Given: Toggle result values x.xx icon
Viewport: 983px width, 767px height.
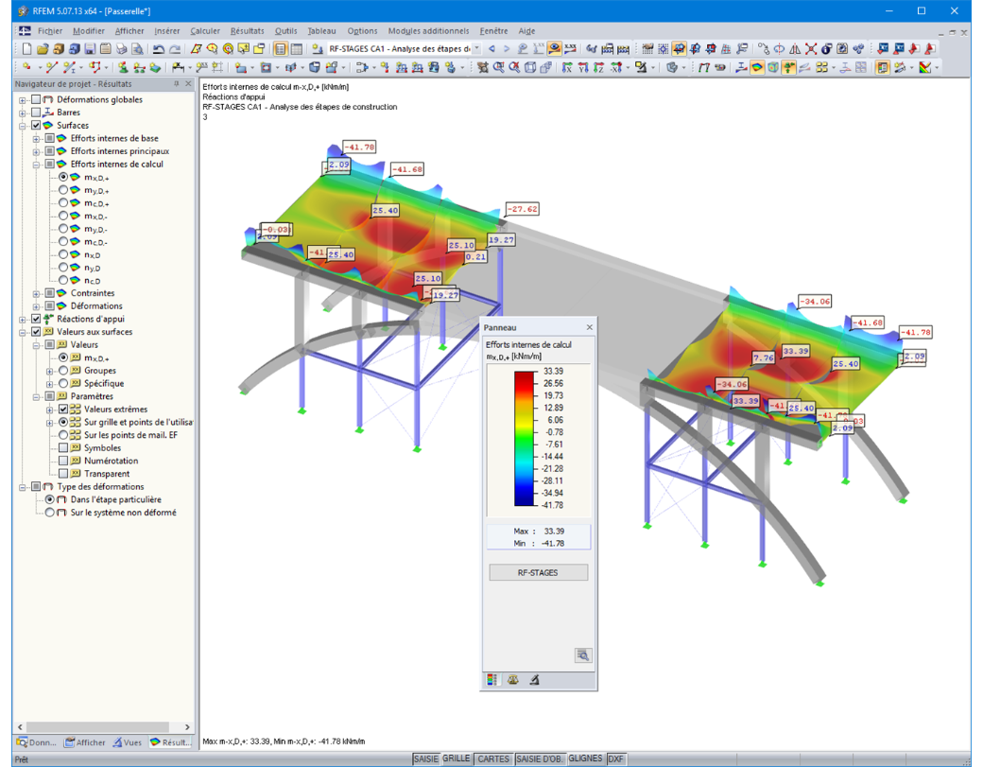Looking at the screenshot, I should pyautogui.click(x=570, y=48).
